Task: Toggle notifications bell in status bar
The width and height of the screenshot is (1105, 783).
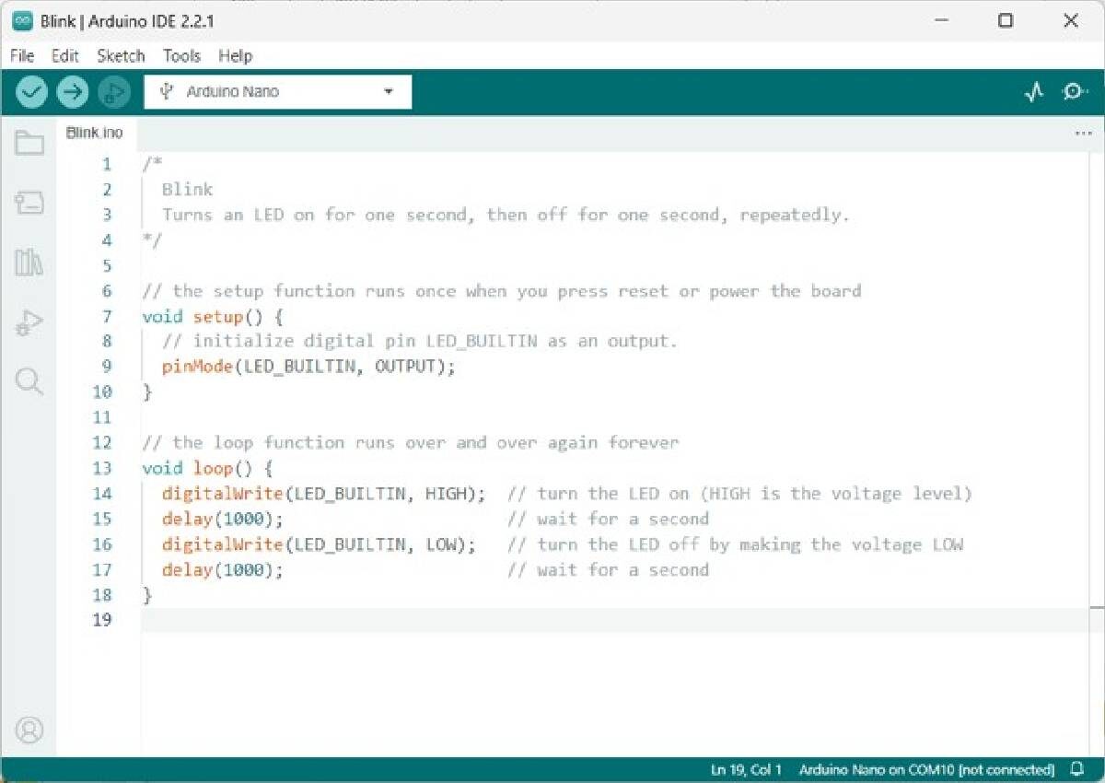Action: [1076, 769]
